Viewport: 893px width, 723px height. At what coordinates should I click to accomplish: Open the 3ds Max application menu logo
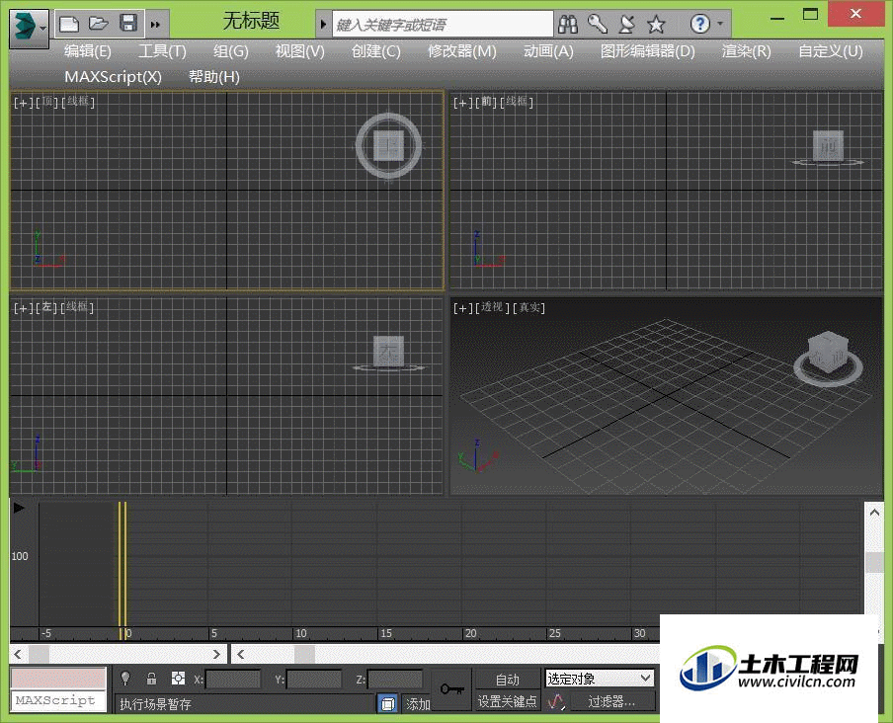click(29, 27)
